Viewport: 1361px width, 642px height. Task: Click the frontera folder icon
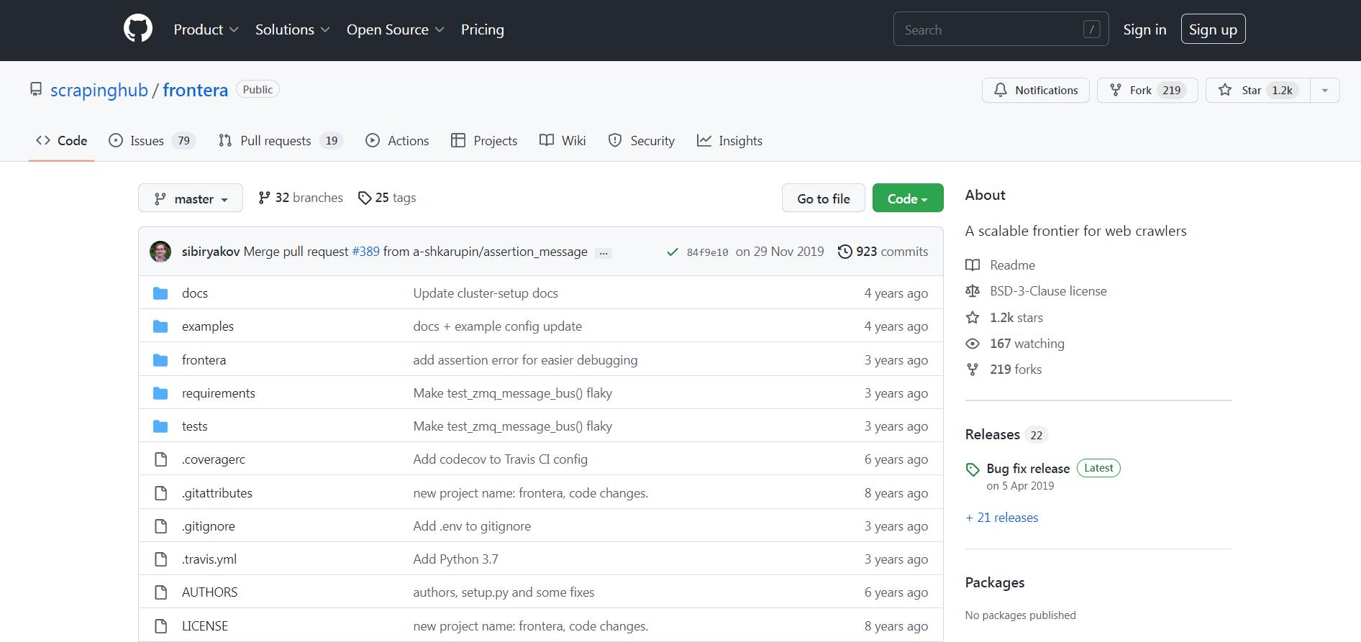coord(160,360)
